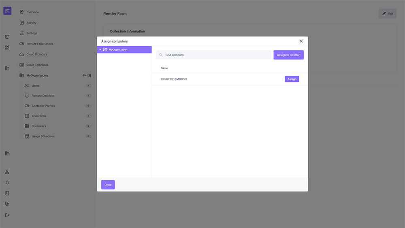
Task: Collapse the MyOrganization folder in the dialog
Action: pos(100,50)
